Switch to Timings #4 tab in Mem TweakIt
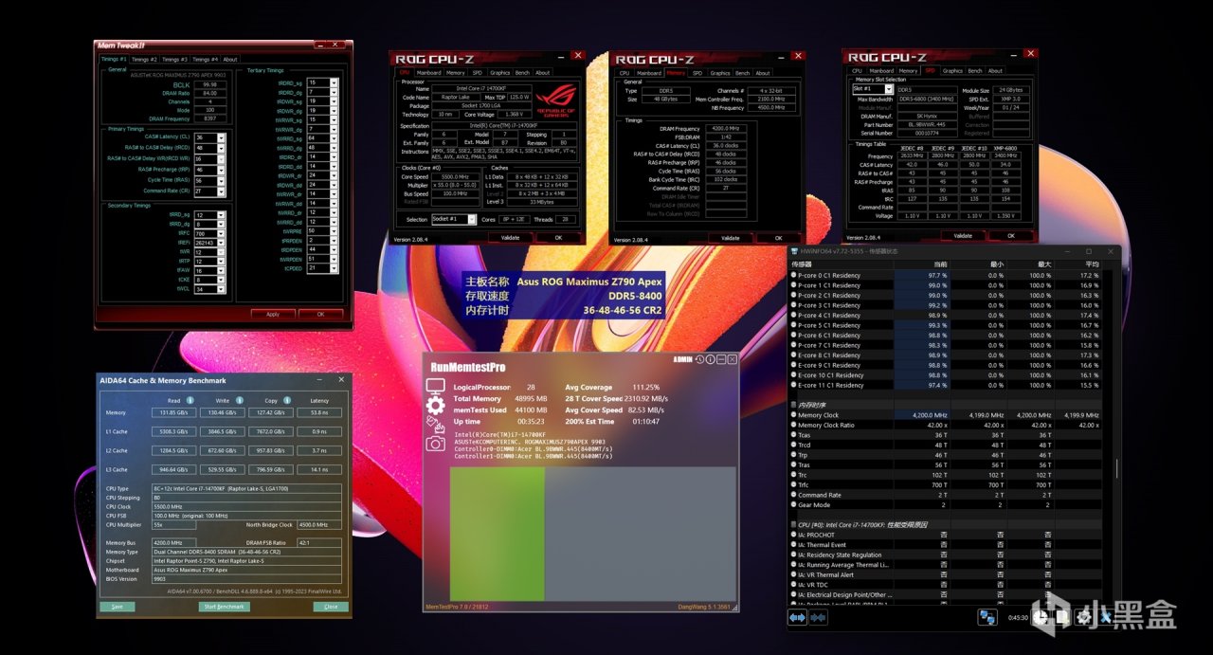The height and width of the screenshot is (655, 1213). click(x=205, y=59)
